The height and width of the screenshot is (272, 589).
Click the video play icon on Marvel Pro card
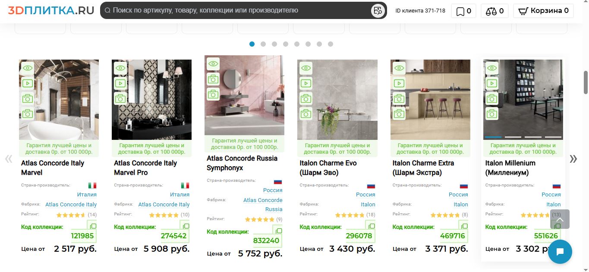[120, 83]
